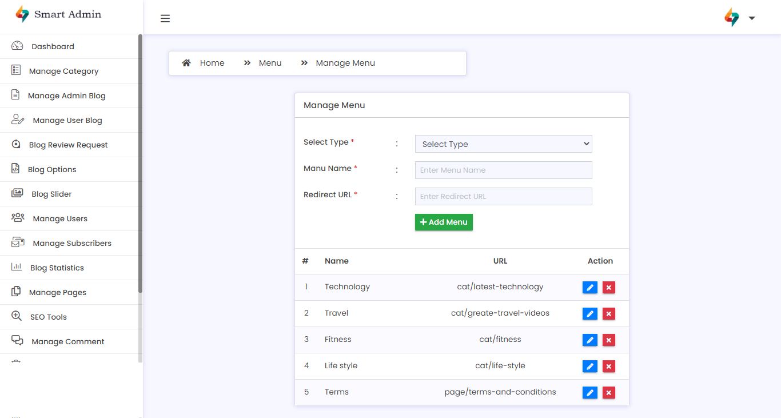Click the cat/life-style URL cell

pyautogui.click(x=500, y=365)
